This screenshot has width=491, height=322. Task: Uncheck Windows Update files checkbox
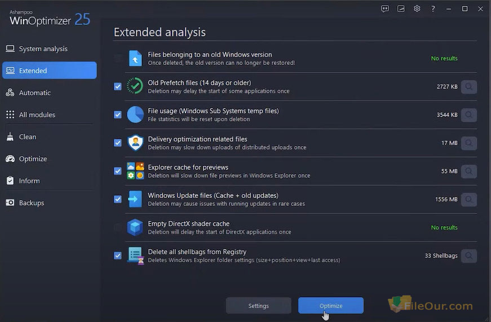point(118,199)
